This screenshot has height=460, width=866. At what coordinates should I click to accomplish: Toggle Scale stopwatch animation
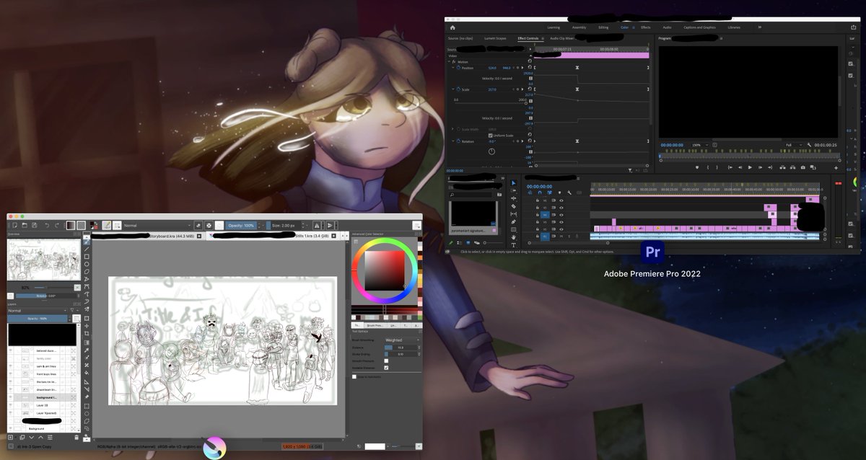(x=458, y=89)
